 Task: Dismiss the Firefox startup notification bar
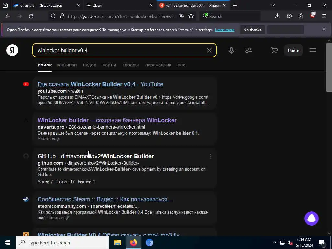point(324,29)
